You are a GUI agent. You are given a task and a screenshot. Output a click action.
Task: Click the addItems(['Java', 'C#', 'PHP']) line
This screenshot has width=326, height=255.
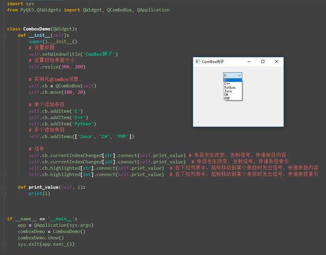pyautogui.click(x=82, y=136)
